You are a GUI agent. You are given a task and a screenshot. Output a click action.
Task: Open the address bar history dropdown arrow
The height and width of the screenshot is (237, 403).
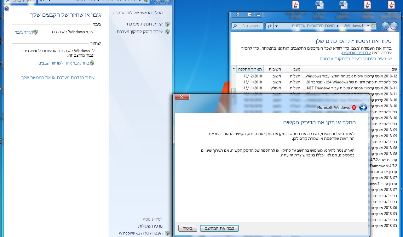tap(276, 26)
